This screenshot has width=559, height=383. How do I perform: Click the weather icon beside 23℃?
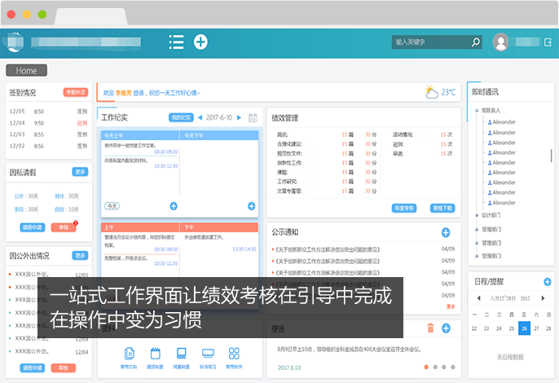coord(431,92)
